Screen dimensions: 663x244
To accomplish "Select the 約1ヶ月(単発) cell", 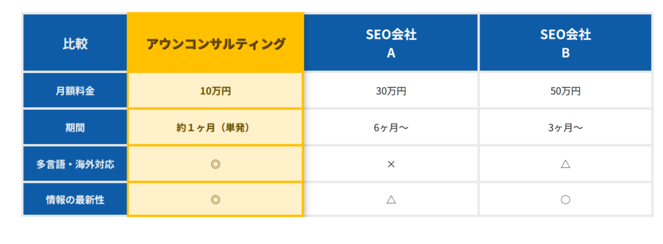I will (215, 128).
